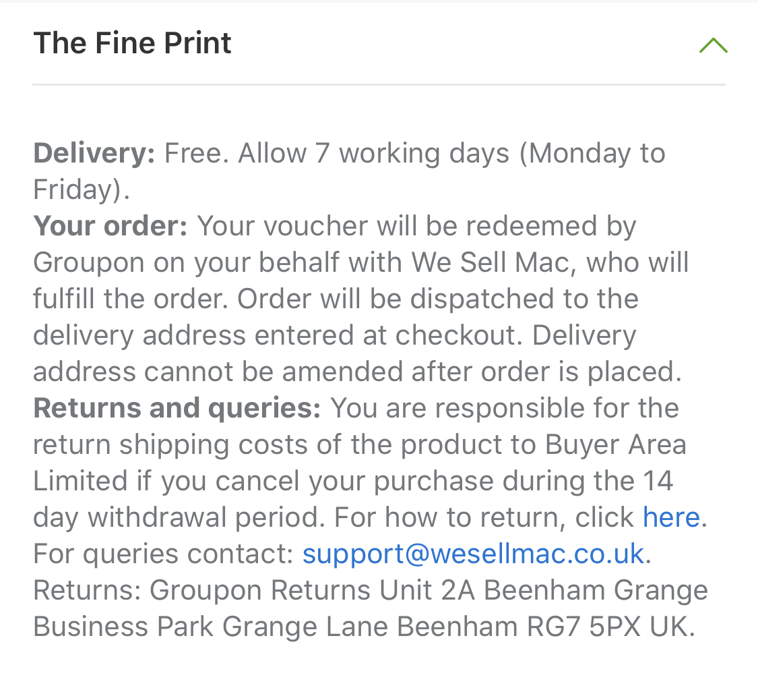Viewport: 758px width, 692px height.
Task: Select the bold "Your order:" label
Action: (x=110, y=227)
